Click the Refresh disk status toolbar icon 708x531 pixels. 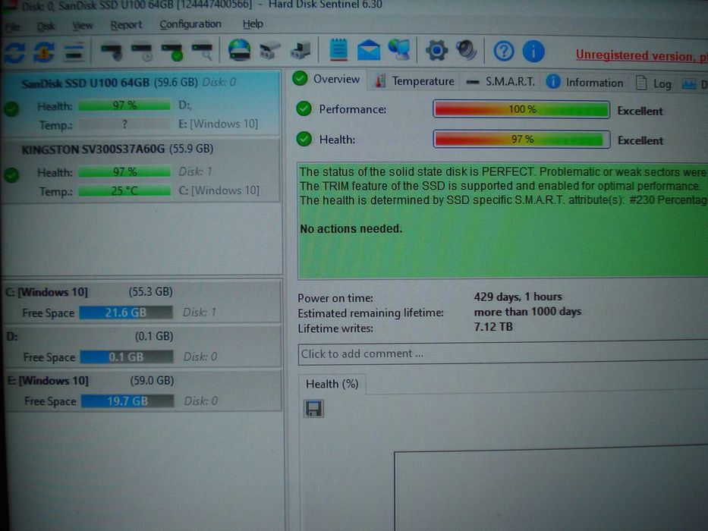point(14,52)
